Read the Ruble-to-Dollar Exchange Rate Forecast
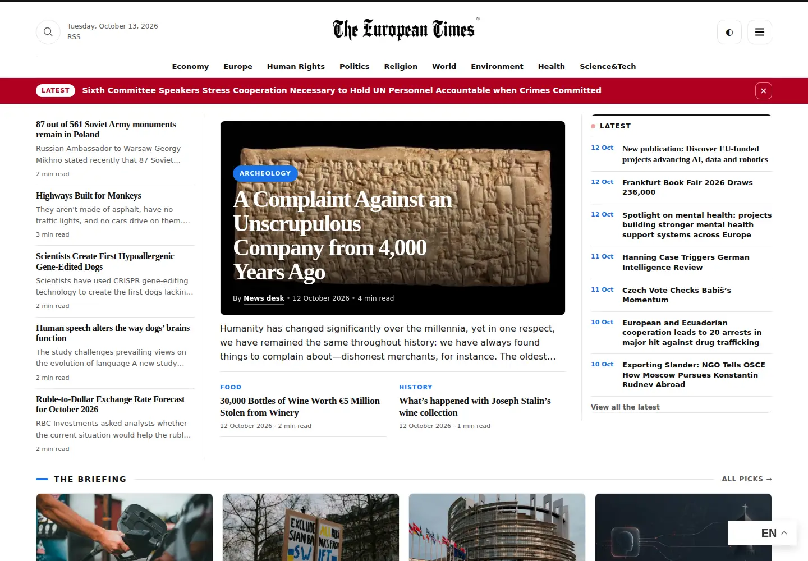 pos(110,404)
